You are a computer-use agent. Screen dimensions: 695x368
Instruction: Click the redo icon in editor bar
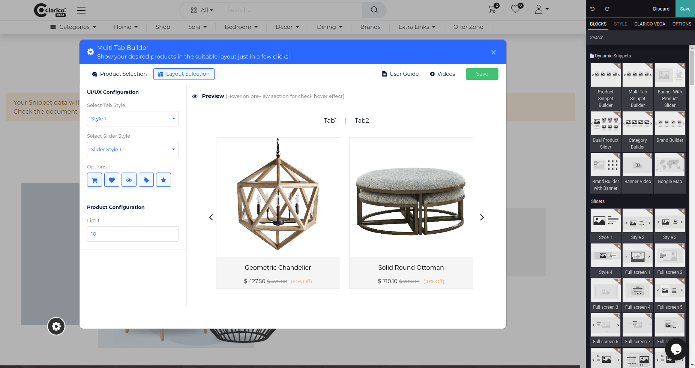[x=607, y=9]
